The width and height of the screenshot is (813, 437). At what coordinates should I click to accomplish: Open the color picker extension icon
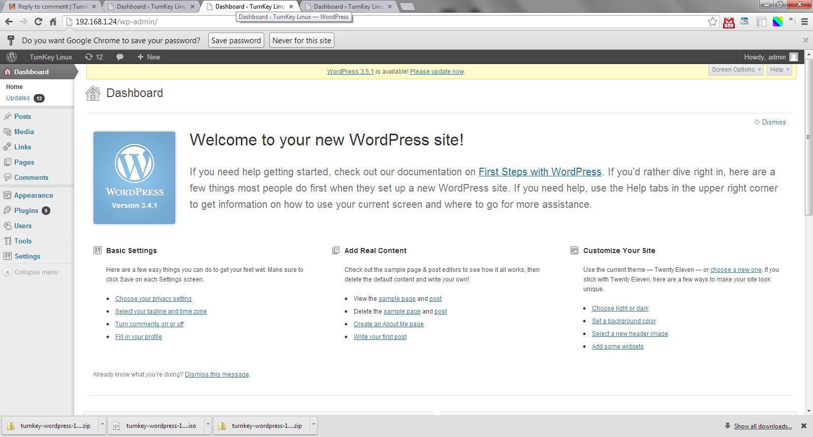pyautogui.click(x=777, y=22)
